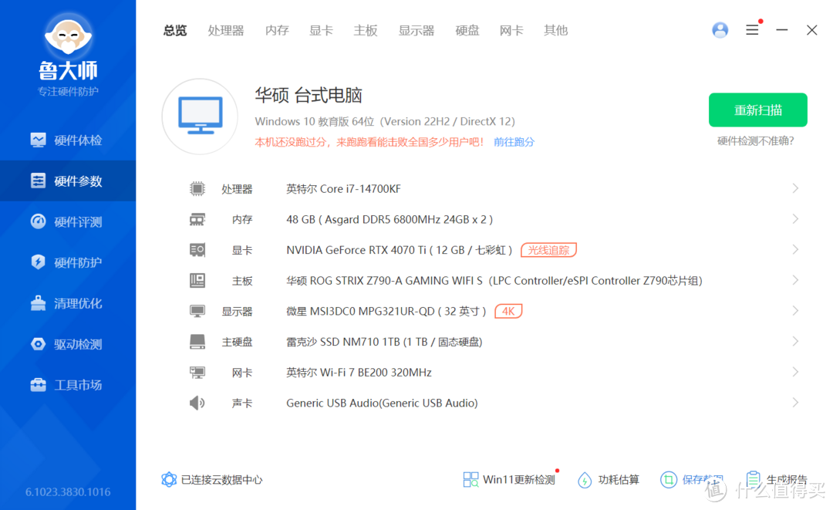Click the 4K badge on monitor row
833x510 pixels.
(x=508, y=311)
